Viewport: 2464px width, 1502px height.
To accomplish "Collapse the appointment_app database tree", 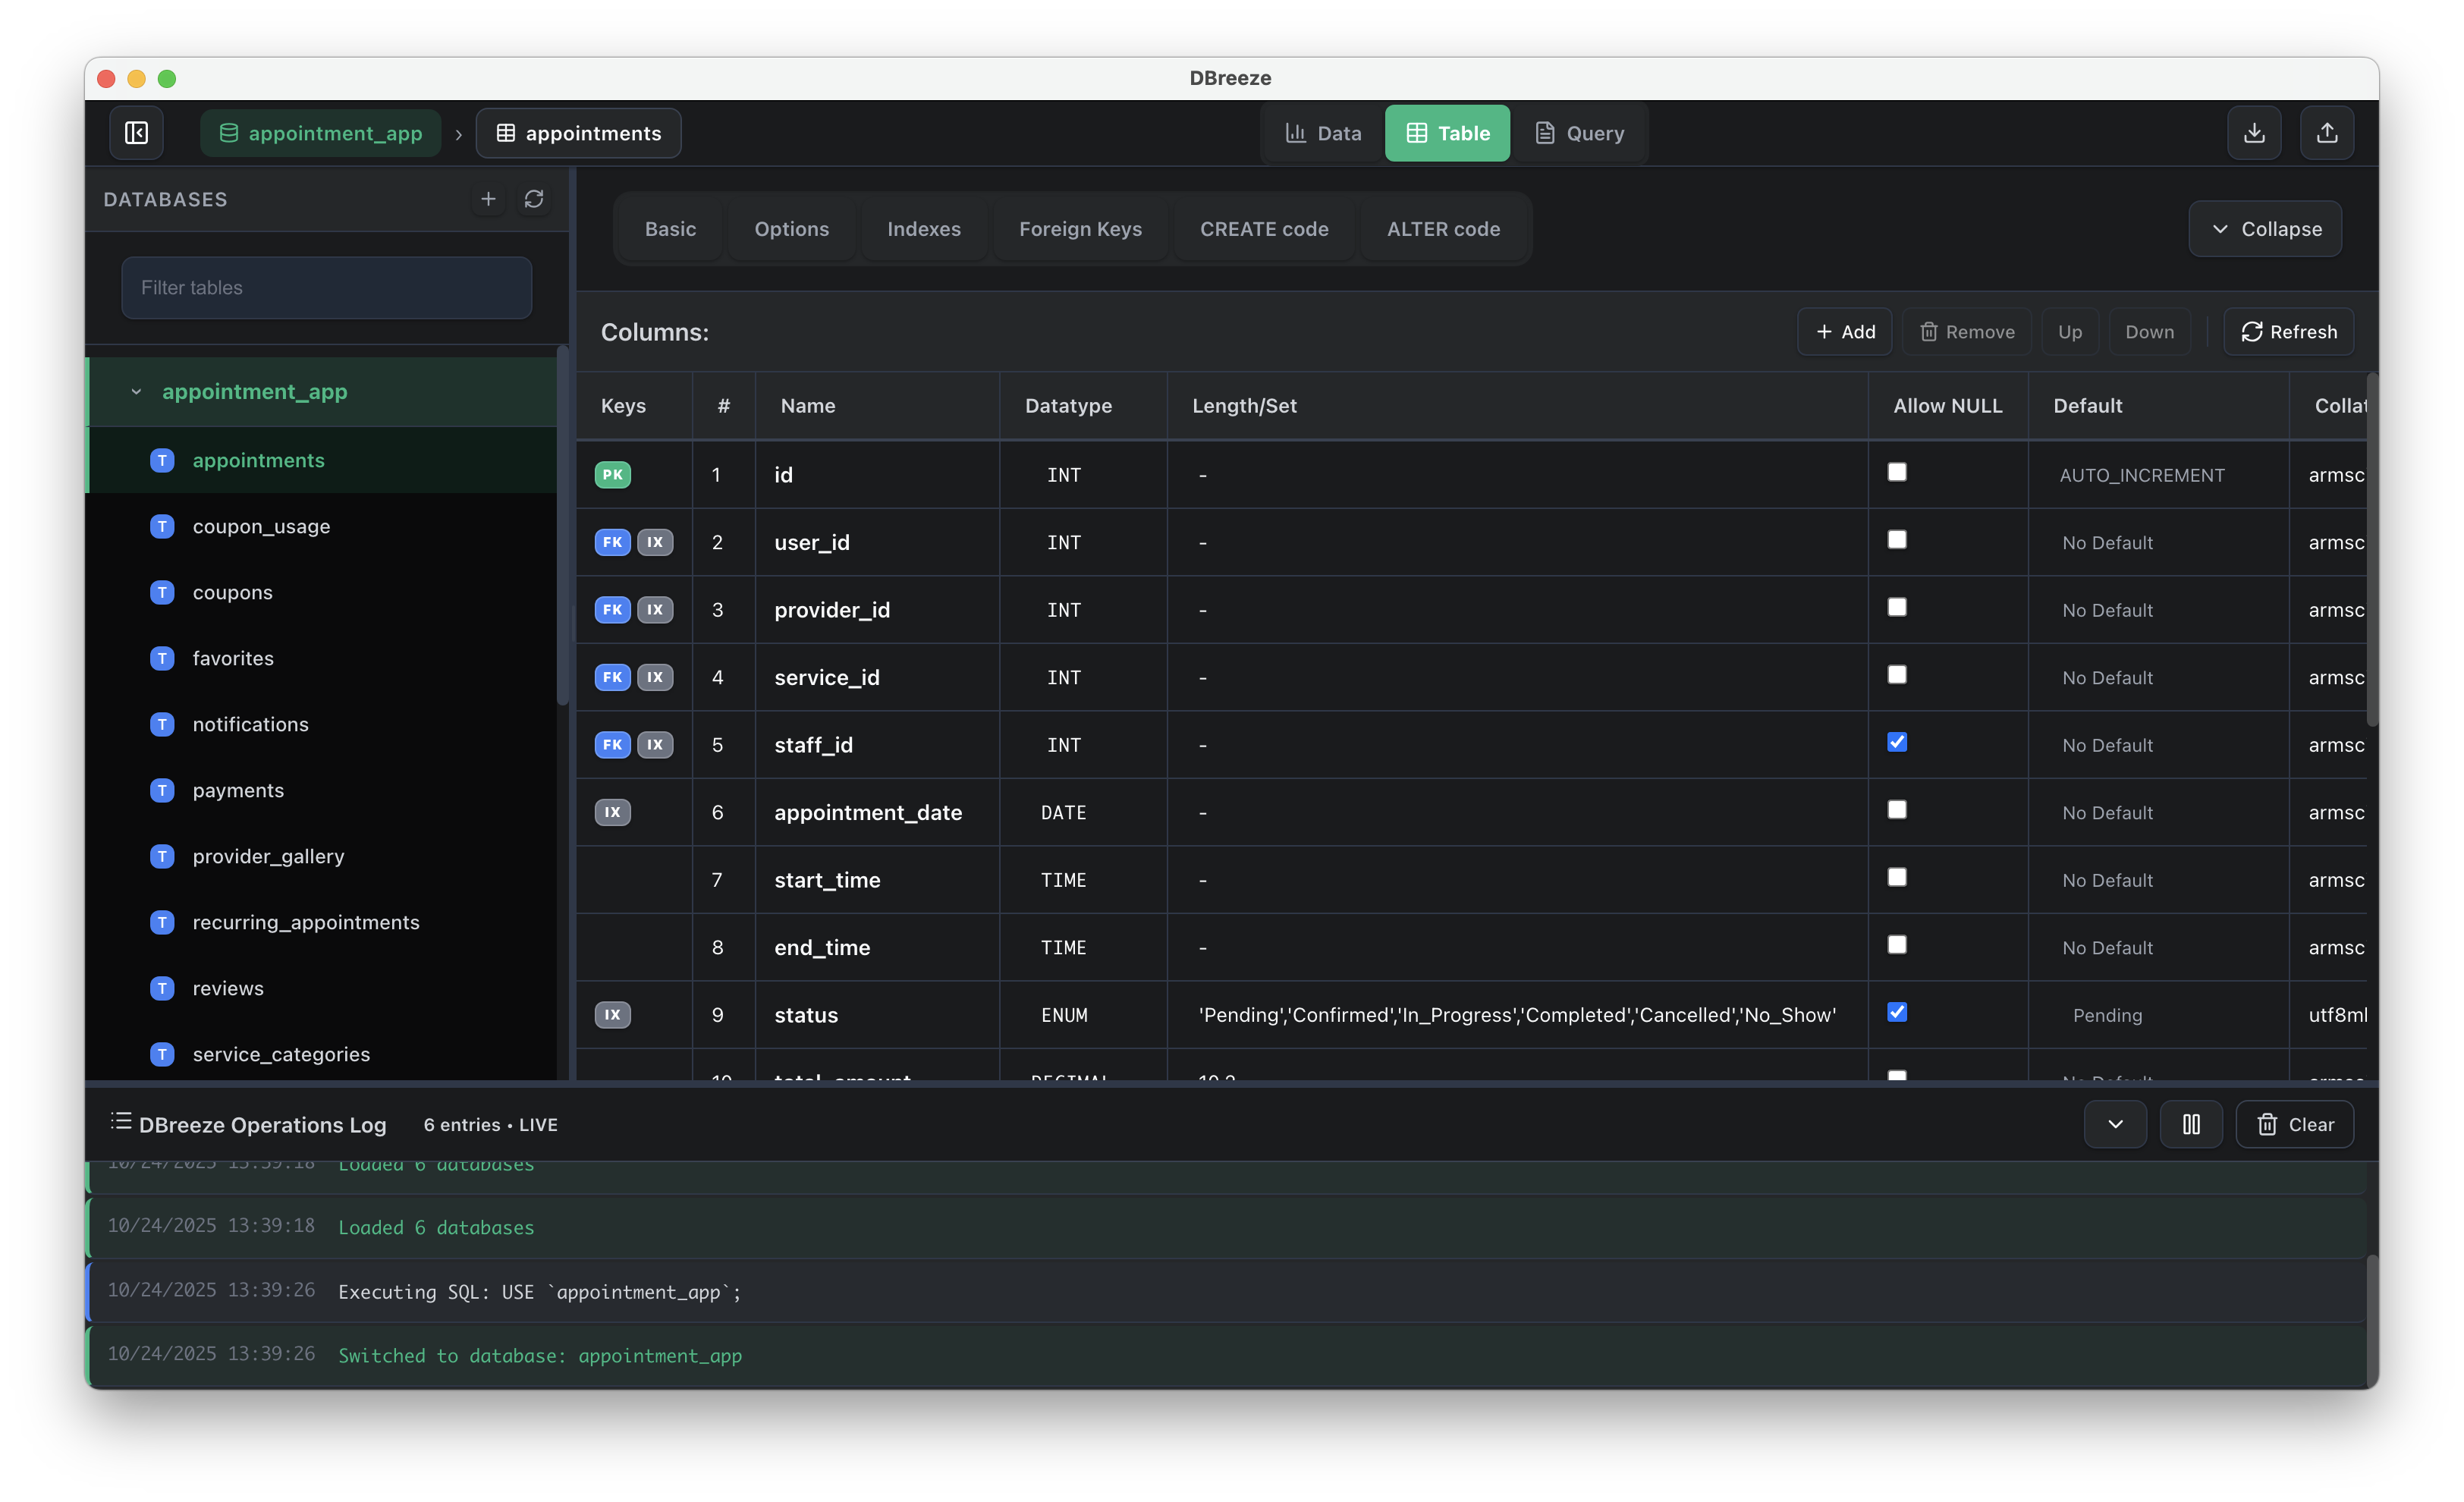I will [x=136, y=392].
